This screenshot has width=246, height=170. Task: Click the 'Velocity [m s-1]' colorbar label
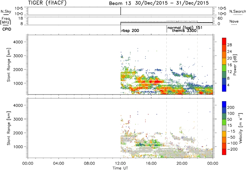coord(240,128)
